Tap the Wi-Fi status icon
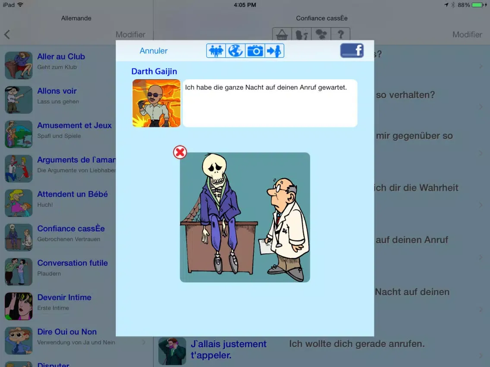490x367 pixels. 21,5
